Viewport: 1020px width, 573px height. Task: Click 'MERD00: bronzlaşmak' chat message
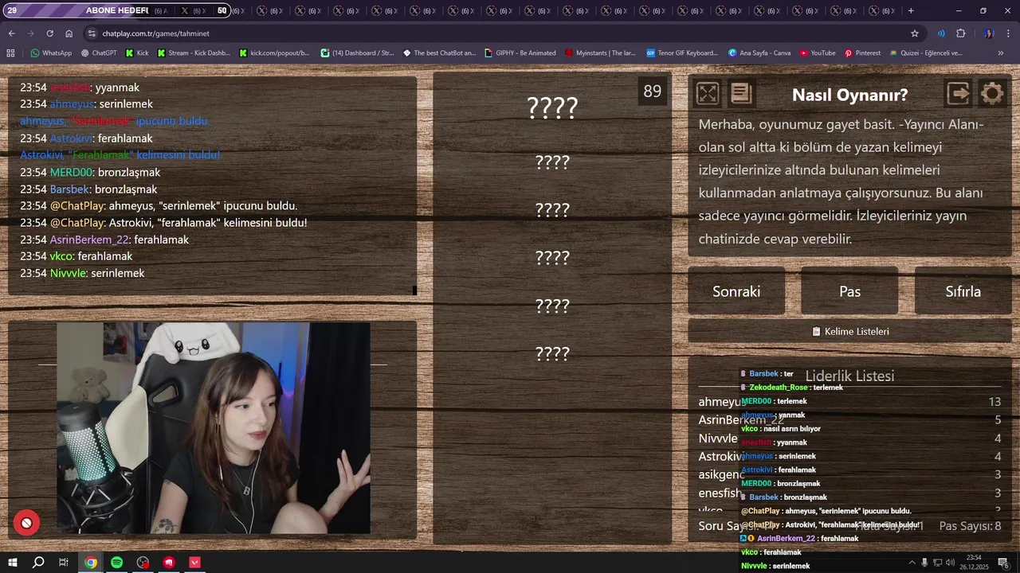pos(90,172)
